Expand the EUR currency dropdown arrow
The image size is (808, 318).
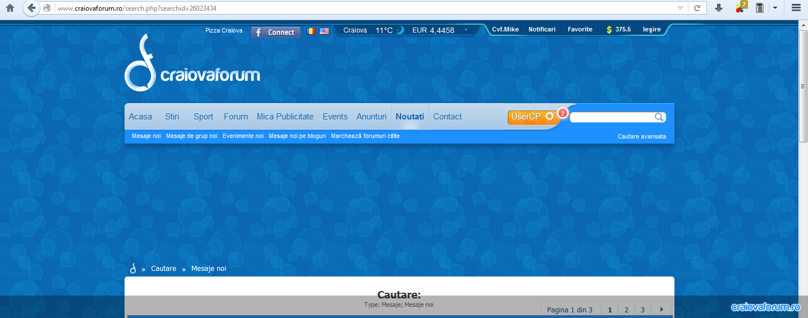pyautogui.click(x=465, y=30)
